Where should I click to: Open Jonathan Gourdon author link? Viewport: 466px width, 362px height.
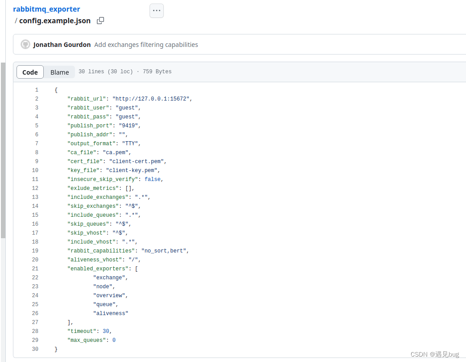(x=62, y=45)
